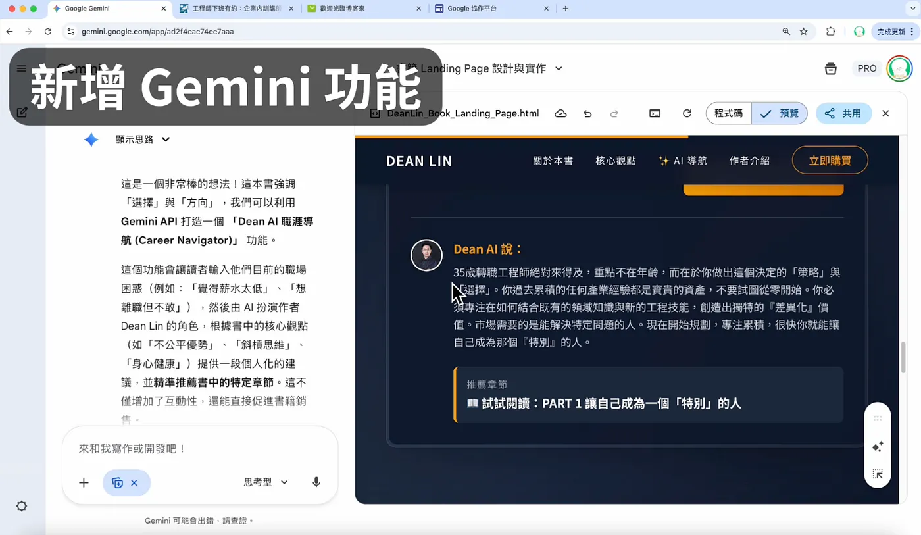Open Gemini settings gear icon
The height and width of the screenshot is (535, 921).
22,506
